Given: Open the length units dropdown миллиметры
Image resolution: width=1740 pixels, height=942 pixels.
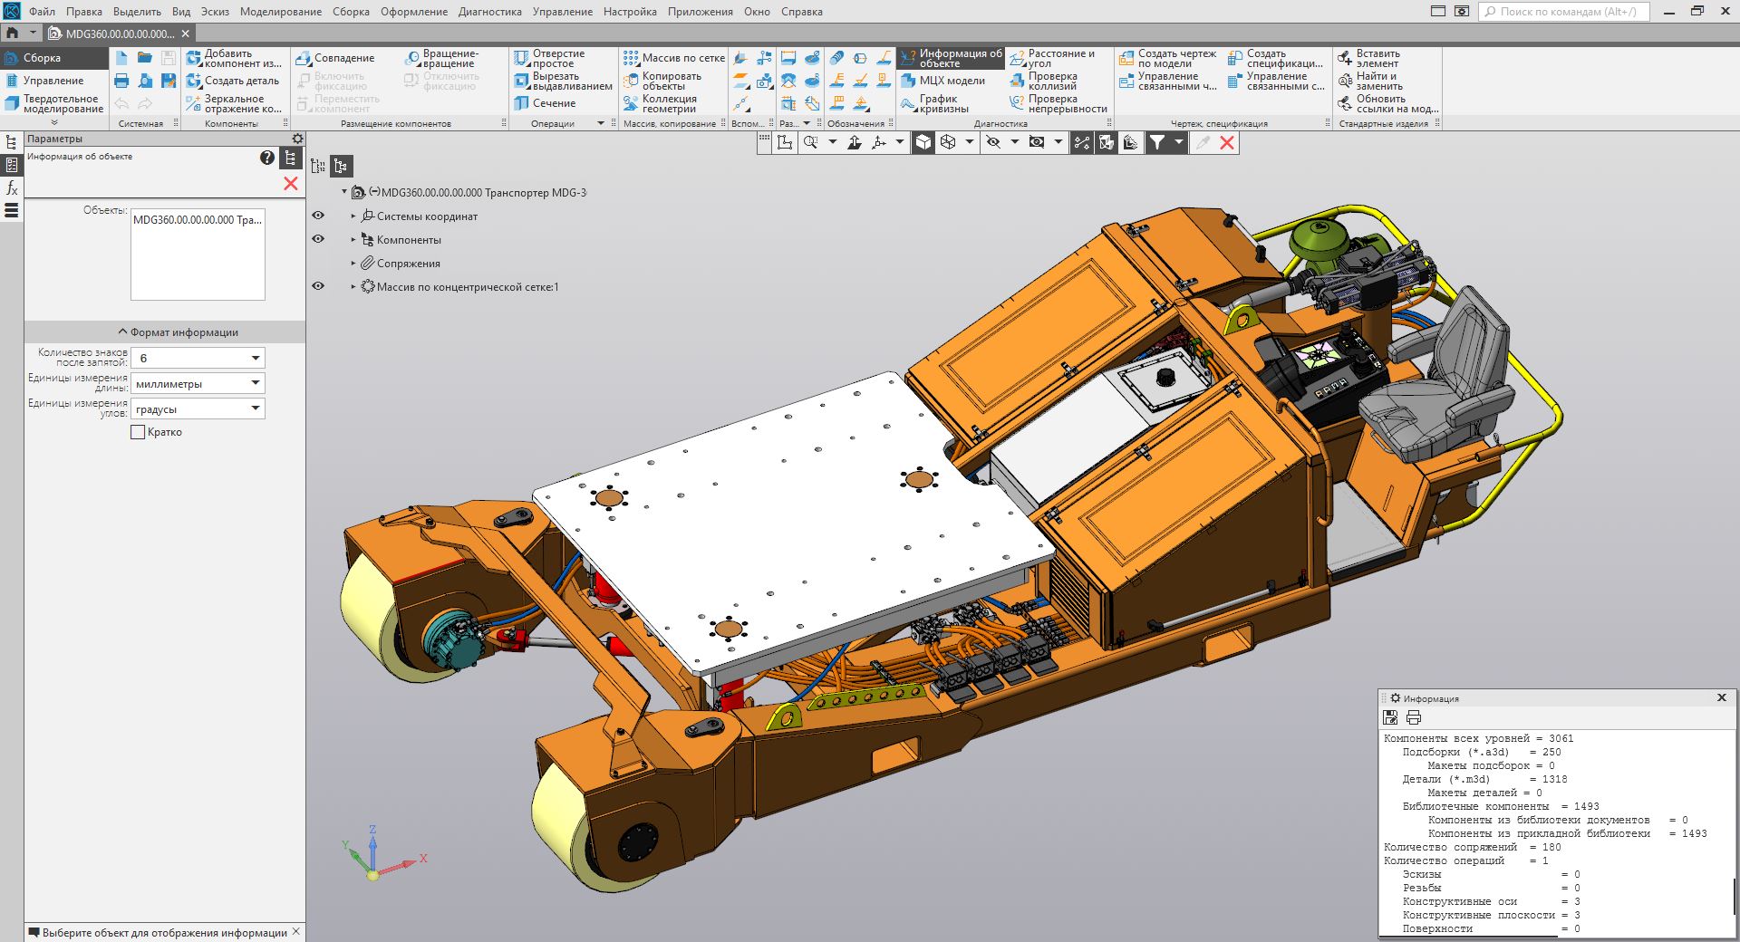Looking at the screenshot, I should point(255,384).
